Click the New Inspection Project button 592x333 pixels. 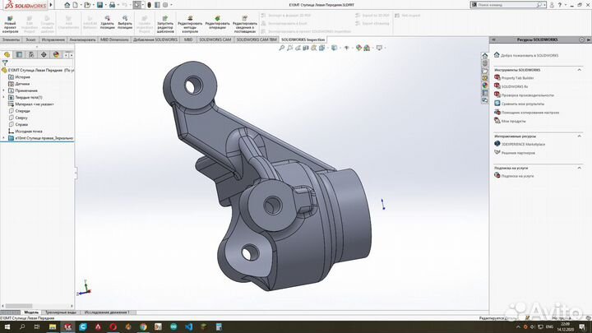pyautogui.click(x=10, y=23)
